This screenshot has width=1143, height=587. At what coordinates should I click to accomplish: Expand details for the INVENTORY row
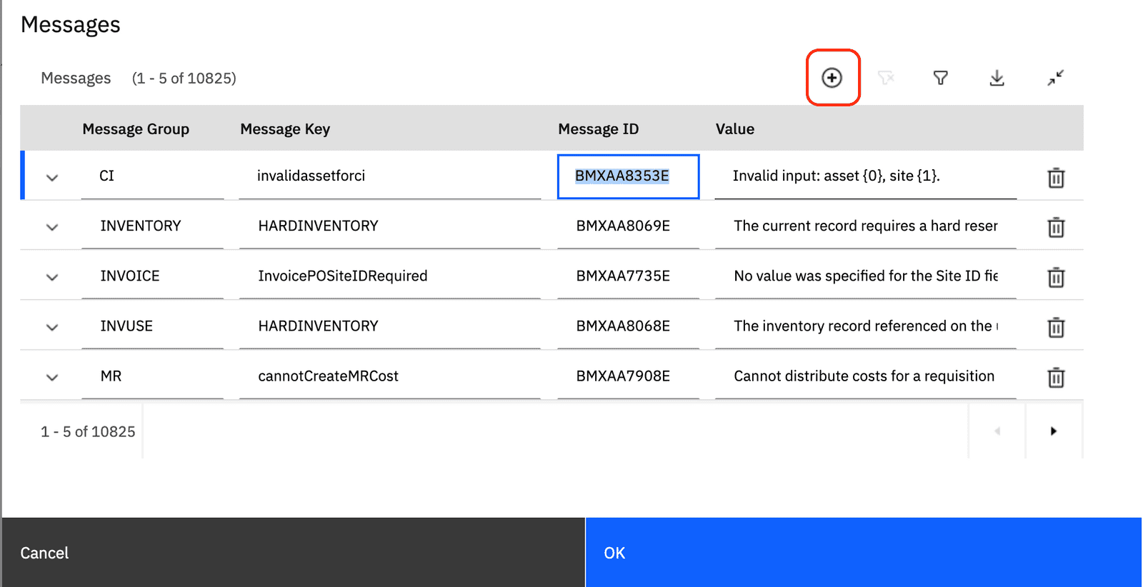point(52,227)
